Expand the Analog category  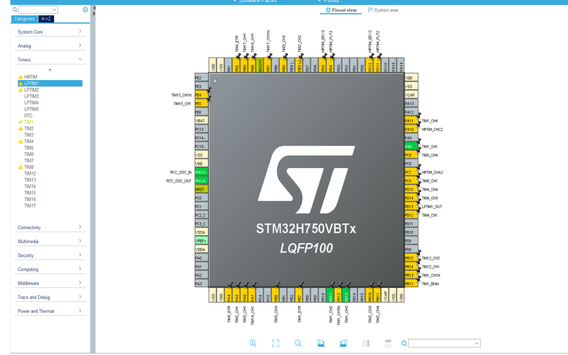[x=50, y=46]
